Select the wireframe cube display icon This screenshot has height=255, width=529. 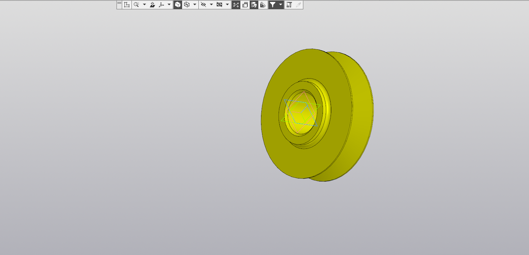point(187,5)
